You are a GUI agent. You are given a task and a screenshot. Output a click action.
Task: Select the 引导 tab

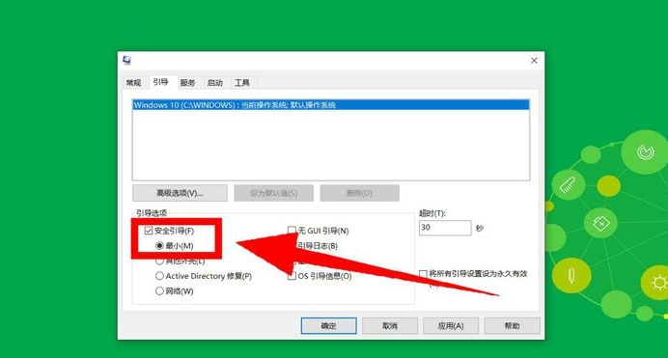pos(160,82)
